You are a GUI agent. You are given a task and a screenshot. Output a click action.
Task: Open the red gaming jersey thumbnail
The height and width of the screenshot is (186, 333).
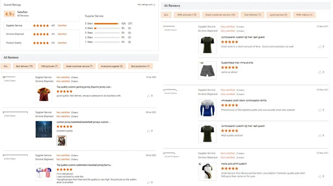[x=44, y=93]
